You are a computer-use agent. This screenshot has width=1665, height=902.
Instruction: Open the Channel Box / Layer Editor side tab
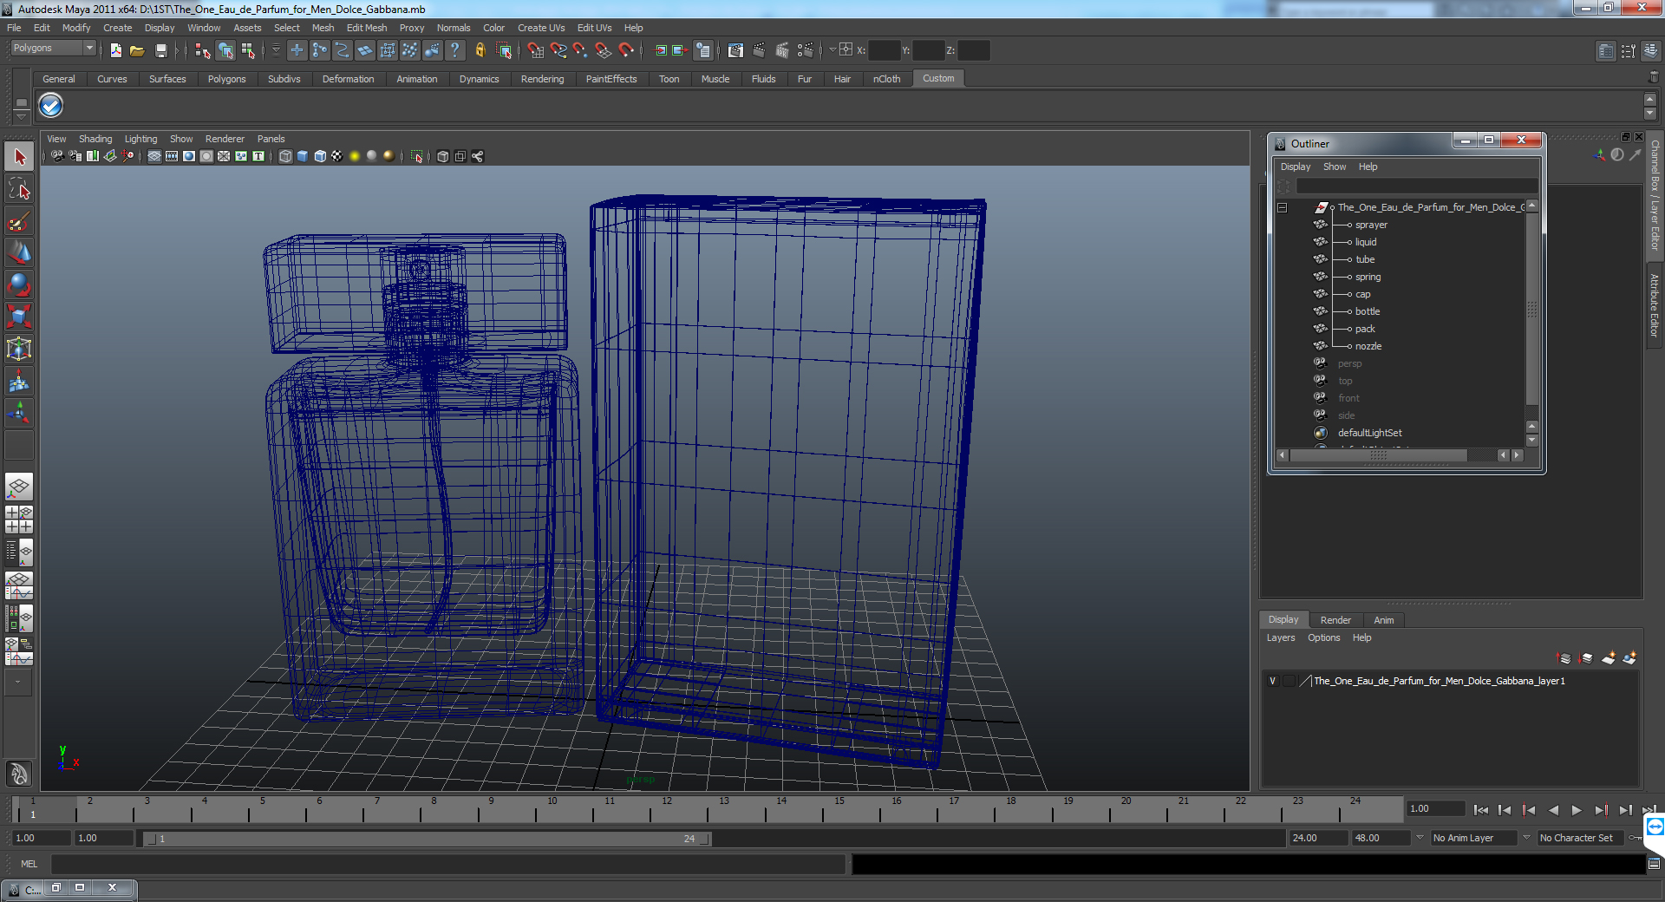(x=1655, y=195)
